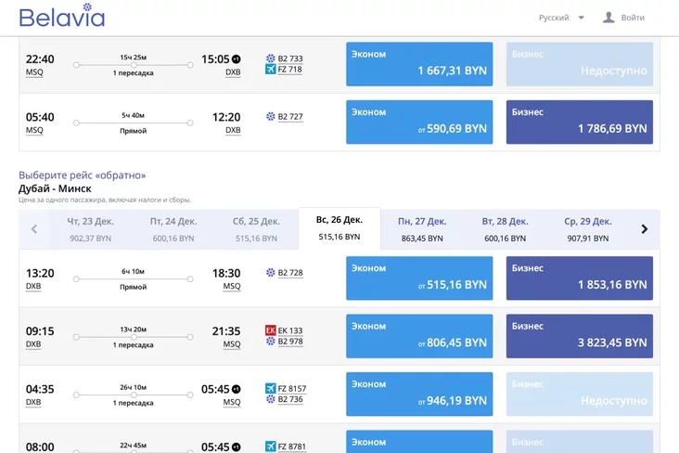This screenshot has height=453, width=679.
Task: Select the Пн, 27 Дек. date tab
Action: coord(422,229)
